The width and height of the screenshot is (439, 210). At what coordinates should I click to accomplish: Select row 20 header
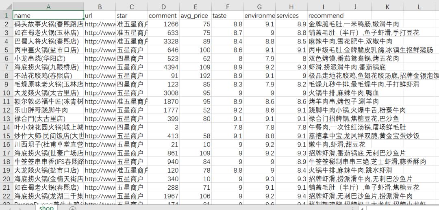pyautogui.click(x=7, y=179)
